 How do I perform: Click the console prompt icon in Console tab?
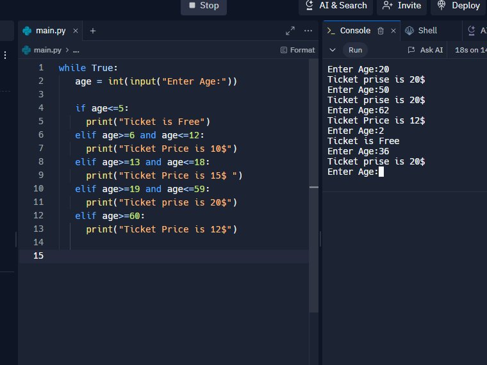point(331,31)
